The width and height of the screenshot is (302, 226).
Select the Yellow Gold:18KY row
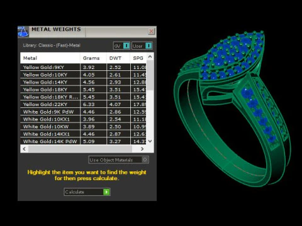[83, 90]
